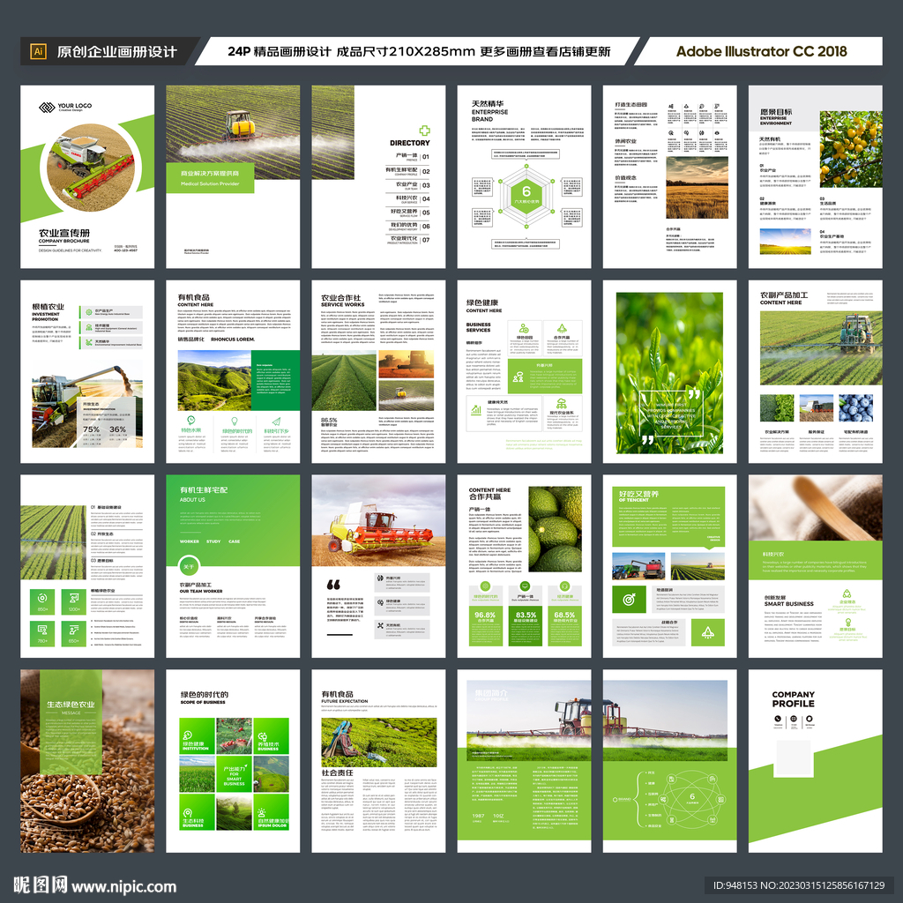
Task: Click directory entry 农业现代化 07
Action: click(x=410, y=240)
